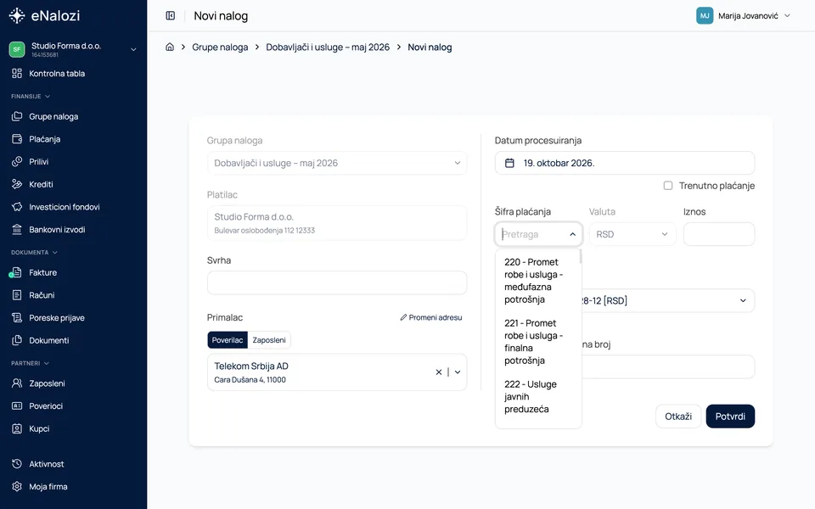Open Marija Jovanović user menu
The image size is (815, 509).
744,16
